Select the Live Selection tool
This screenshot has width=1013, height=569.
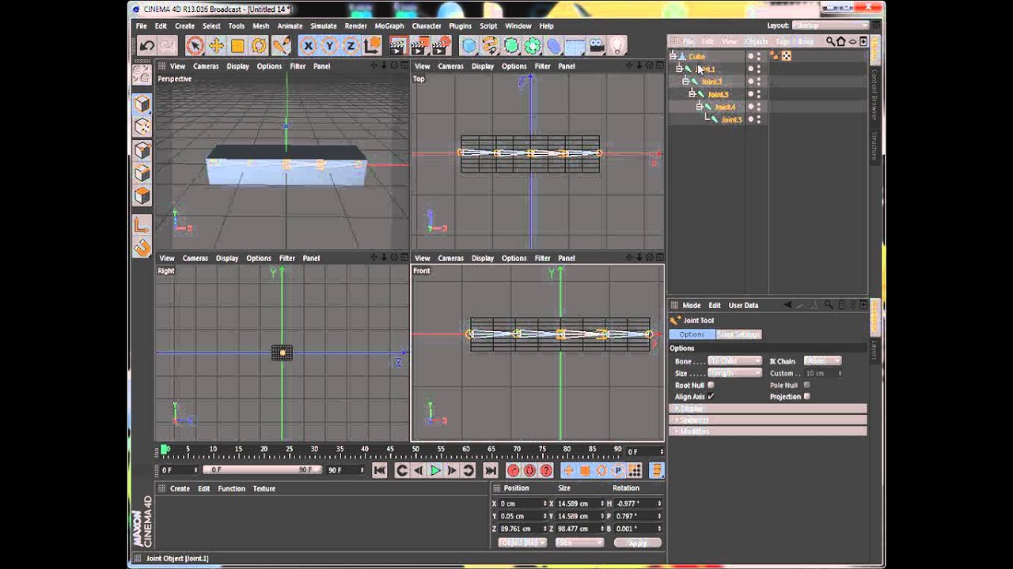195,46
